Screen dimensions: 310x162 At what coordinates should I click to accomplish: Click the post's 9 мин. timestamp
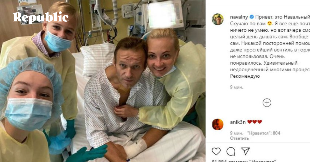point(236,87)
